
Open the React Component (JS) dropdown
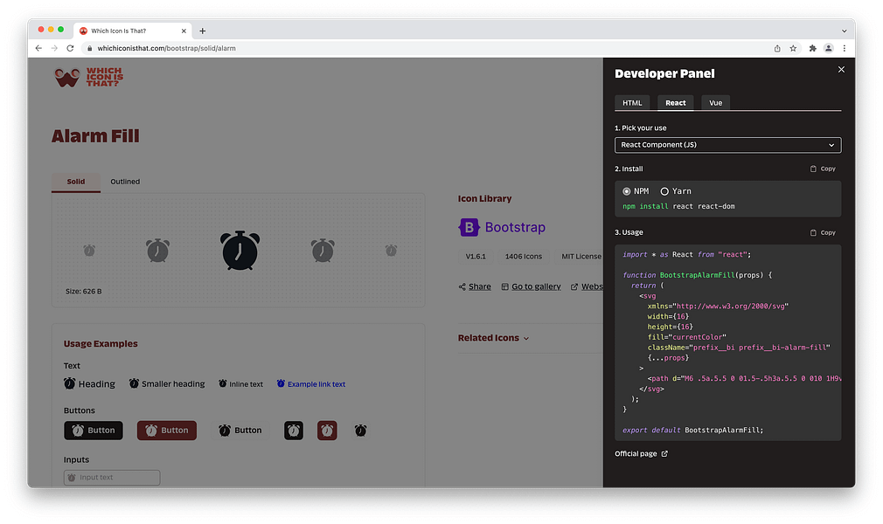point(727,145)
